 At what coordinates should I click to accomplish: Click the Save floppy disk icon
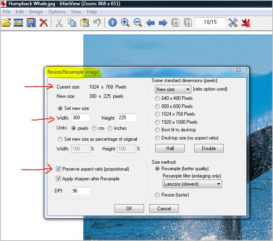[31, 23]
